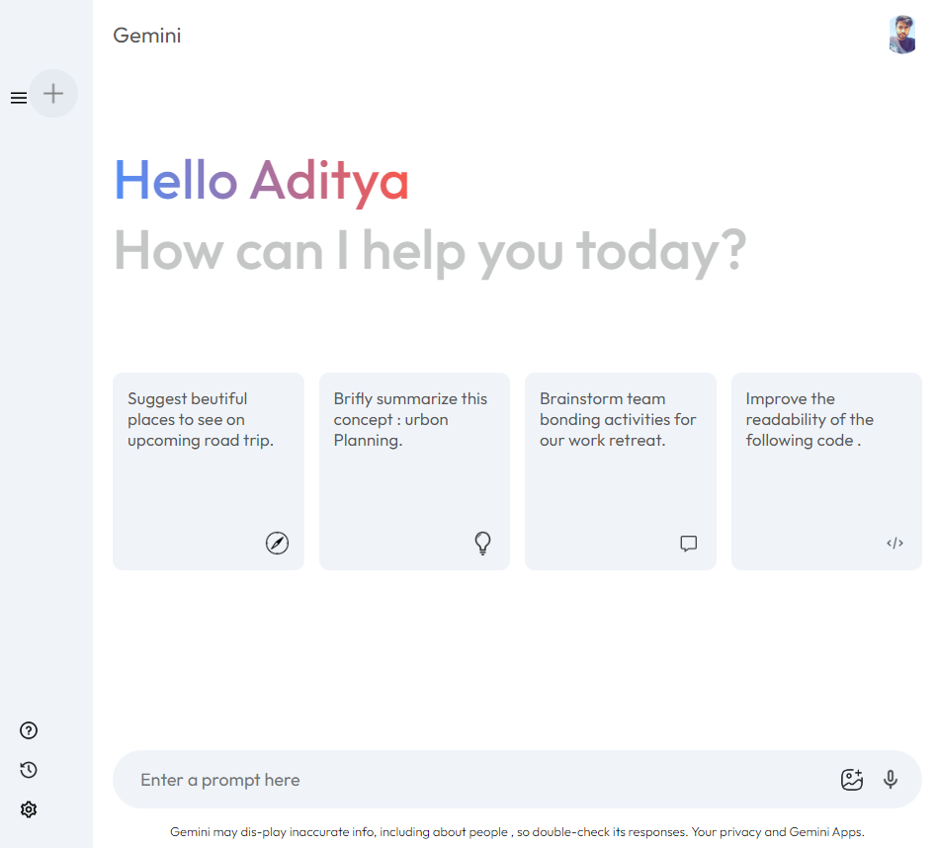Select 'Suggest beutiful places to see' card
937x848 pixels.
pyautogui.click(x=209, y=470)
